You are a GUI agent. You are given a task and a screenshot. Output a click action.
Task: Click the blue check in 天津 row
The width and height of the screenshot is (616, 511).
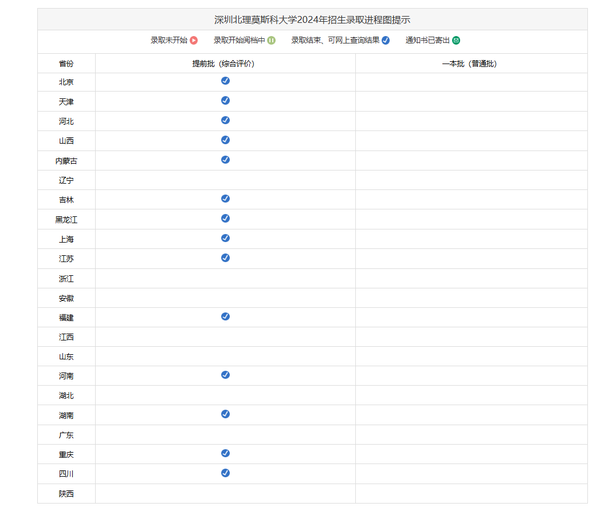(226, 100)
